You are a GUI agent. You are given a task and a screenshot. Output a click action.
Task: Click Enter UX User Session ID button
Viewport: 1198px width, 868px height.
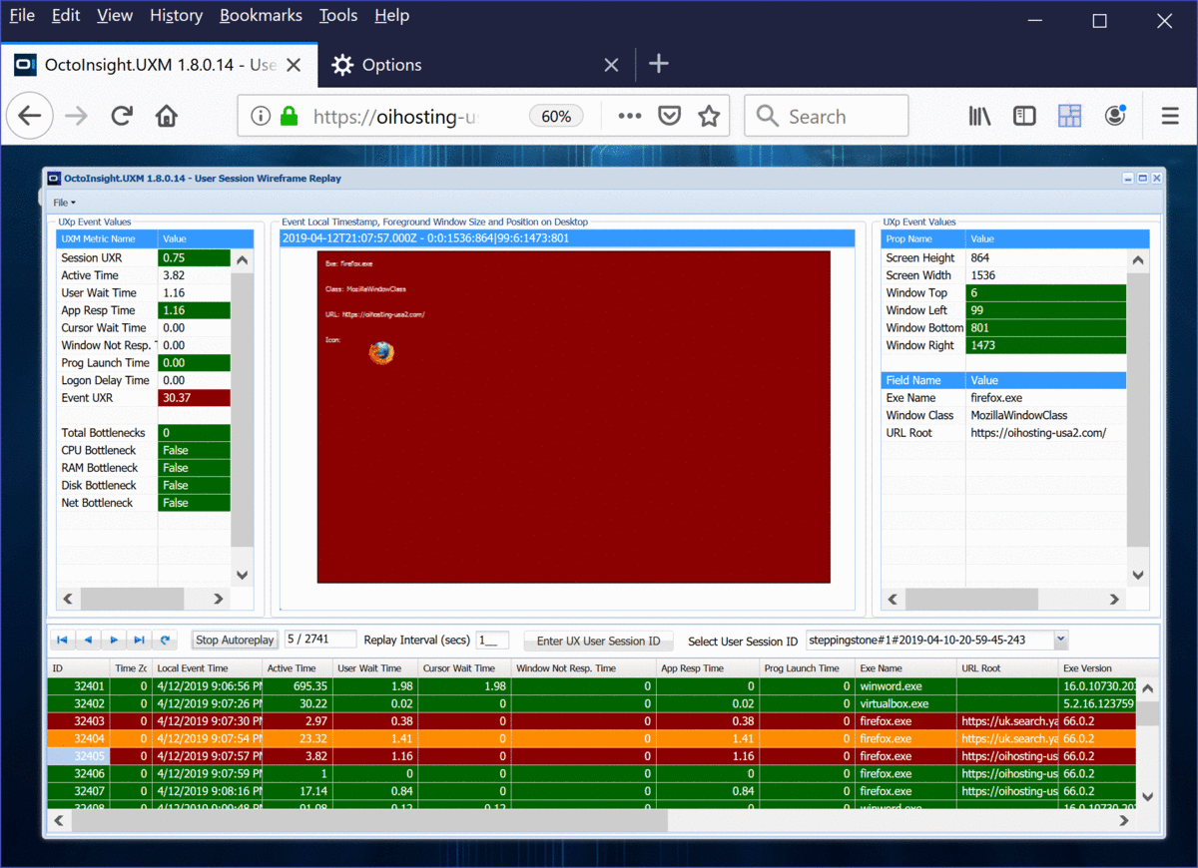599,641
